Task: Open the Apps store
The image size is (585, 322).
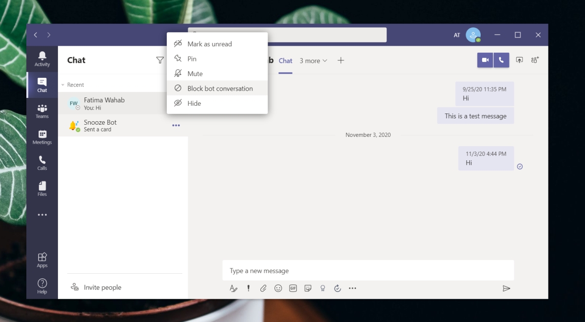Action: point(42,260)
